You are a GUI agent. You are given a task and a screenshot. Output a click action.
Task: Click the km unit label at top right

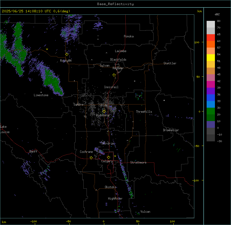point(199,11)
